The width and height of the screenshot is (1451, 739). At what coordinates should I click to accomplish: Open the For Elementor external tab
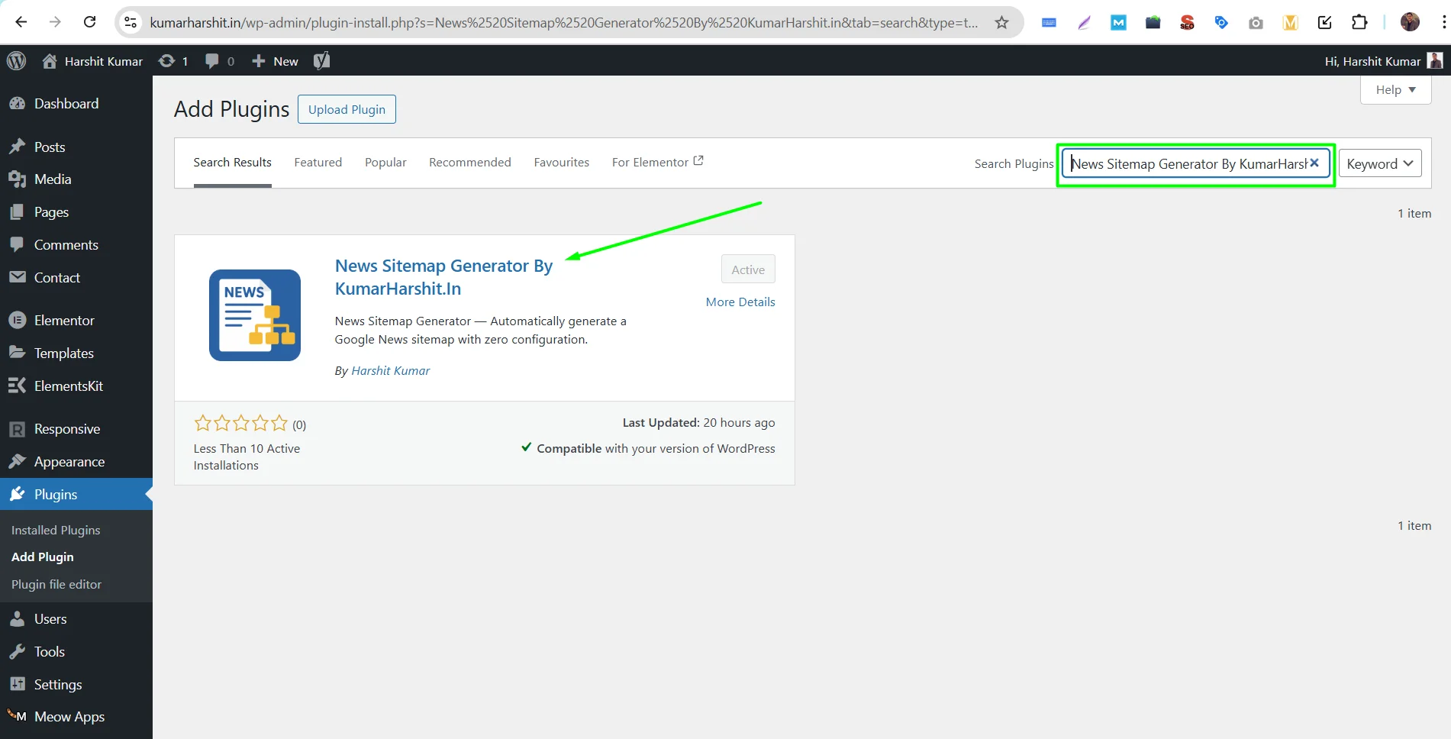[x=658, y=162]
